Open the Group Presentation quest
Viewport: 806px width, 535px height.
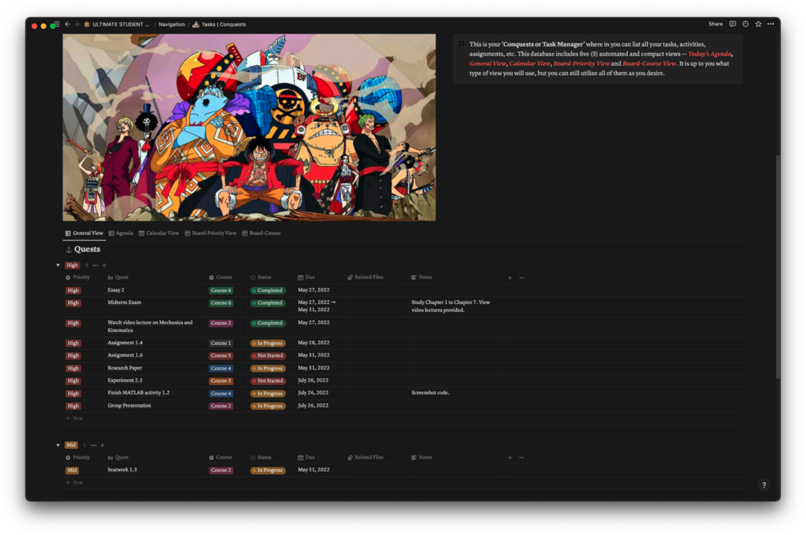[129, 406]
